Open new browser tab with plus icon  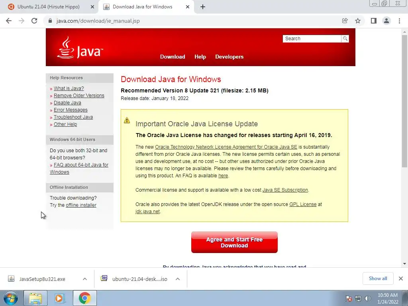pos(203,7)
